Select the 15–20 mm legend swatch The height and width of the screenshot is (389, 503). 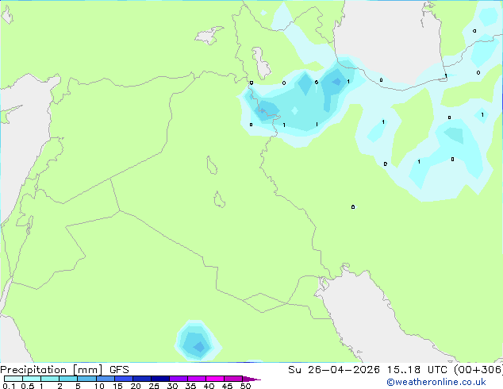pos(123,379)
